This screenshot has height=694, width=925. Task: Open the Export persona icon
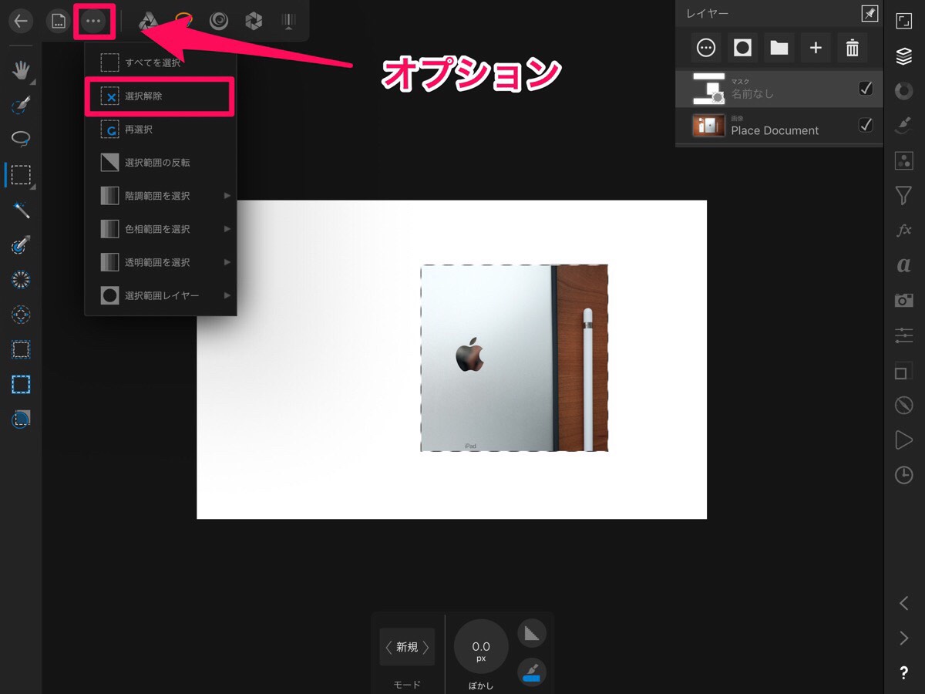tap(289, 21)
